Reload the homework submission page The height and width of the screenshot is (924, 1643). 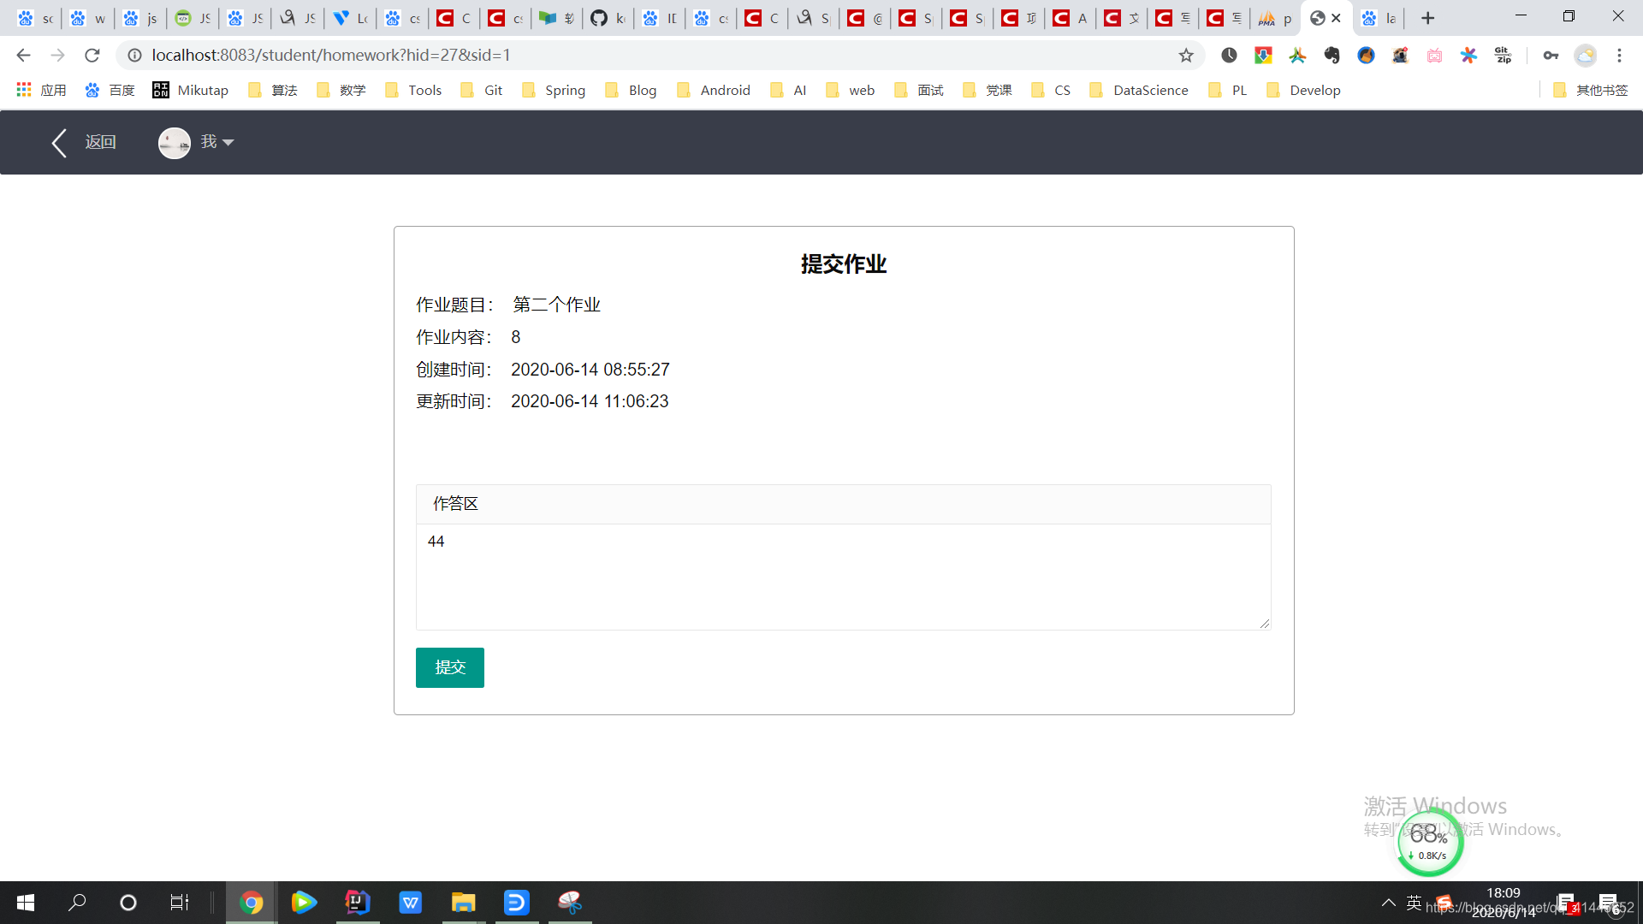[92, 55]
